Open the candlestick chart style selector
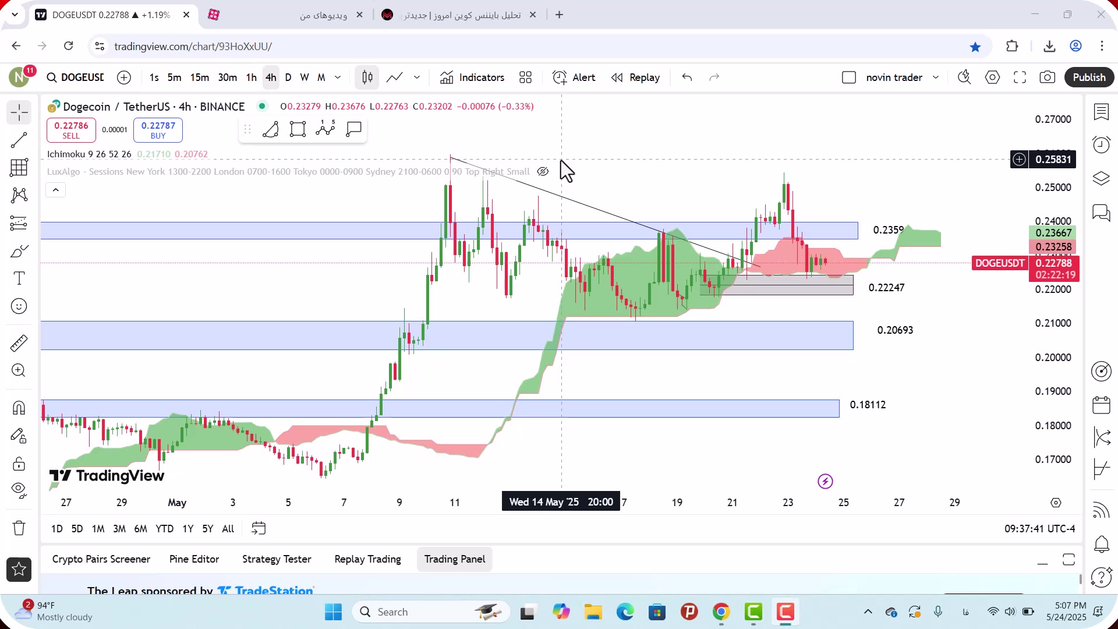Viewport: 1118px width, 629px height. click(367, 77)
